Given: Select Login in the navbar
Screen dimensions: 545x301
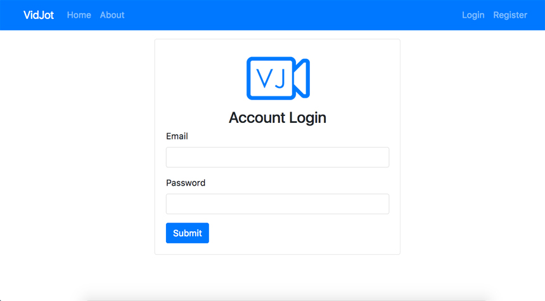Looking at the screenshot, I should point(473,15).
